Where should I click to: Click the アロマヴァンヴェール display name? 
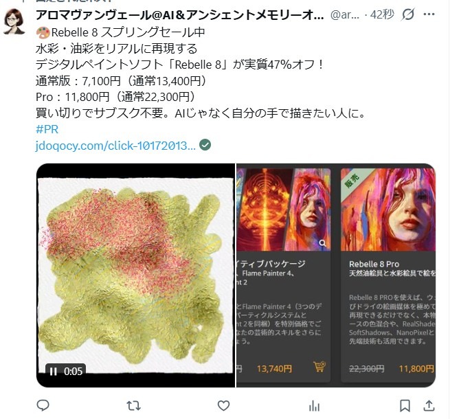coord(180,14)
